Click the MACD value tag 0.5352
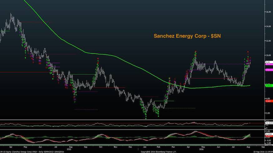Image resolution: width=273 pixels, height=153 pixels. (269, 134)
